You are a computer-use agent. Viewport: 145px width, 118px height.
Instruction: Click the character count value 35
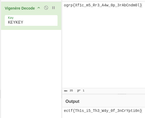click(71, 91)
